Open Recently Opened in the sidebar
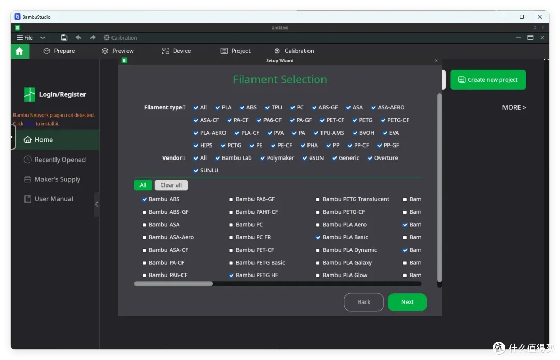Viewport: 560px width, 360px height. (55, 160)
